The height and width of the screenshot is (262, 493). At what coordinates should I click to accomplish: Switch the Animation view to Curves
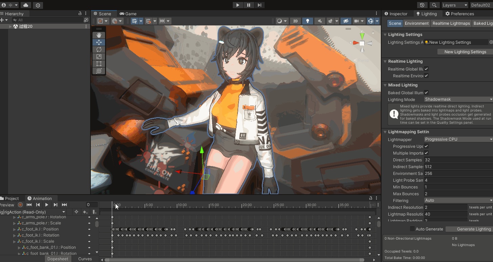pos(85,259)
